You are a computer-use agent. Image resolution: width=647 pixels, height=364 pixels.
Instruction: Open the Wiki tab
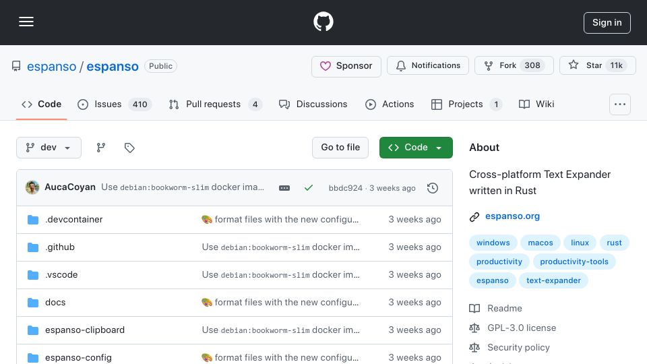pos(536,104)
